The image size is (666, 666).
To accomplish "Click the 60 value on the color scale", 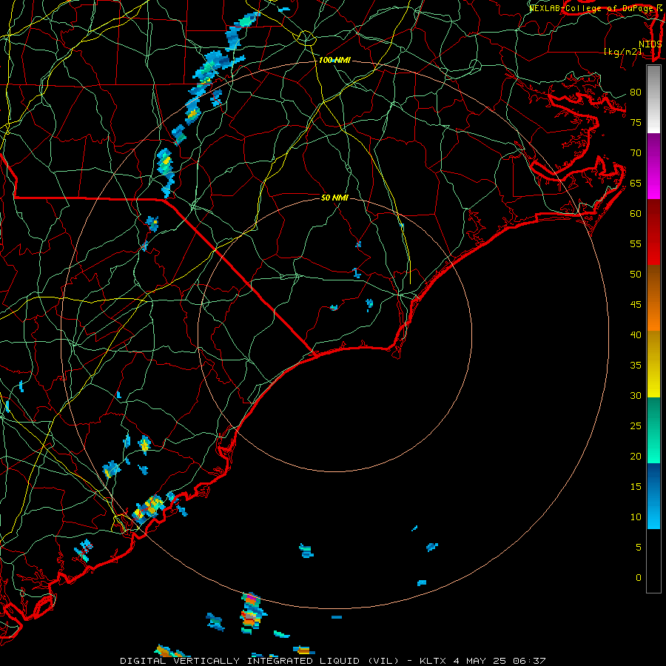I will (636, 214).
